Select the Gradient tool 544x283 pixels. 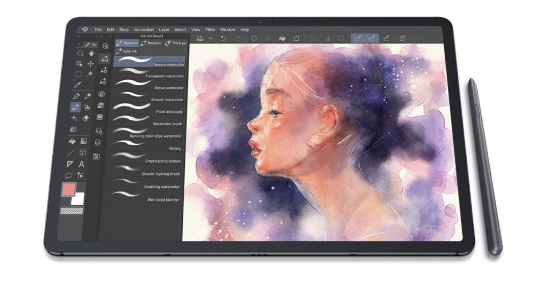click(84, 141)
